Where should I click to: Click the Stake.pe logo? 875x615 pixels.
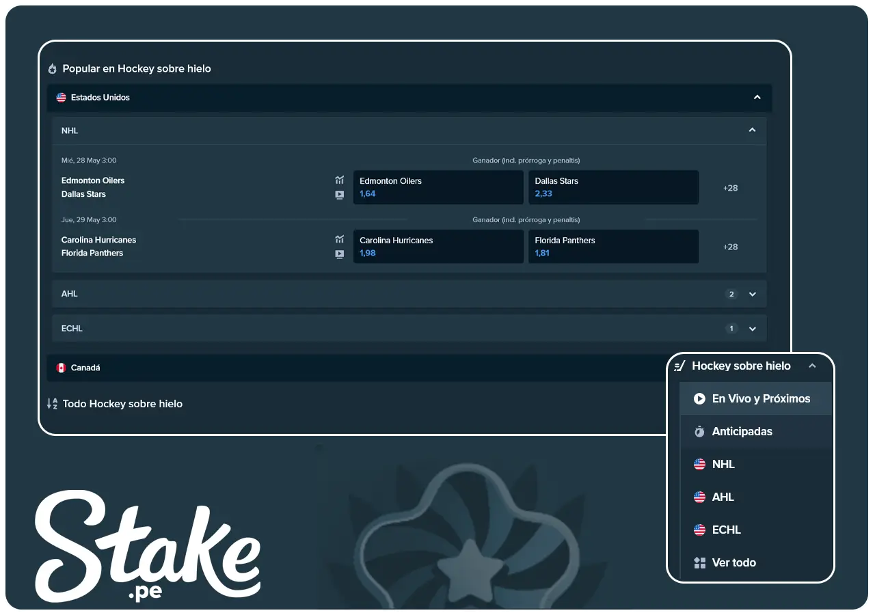(148, 547)
